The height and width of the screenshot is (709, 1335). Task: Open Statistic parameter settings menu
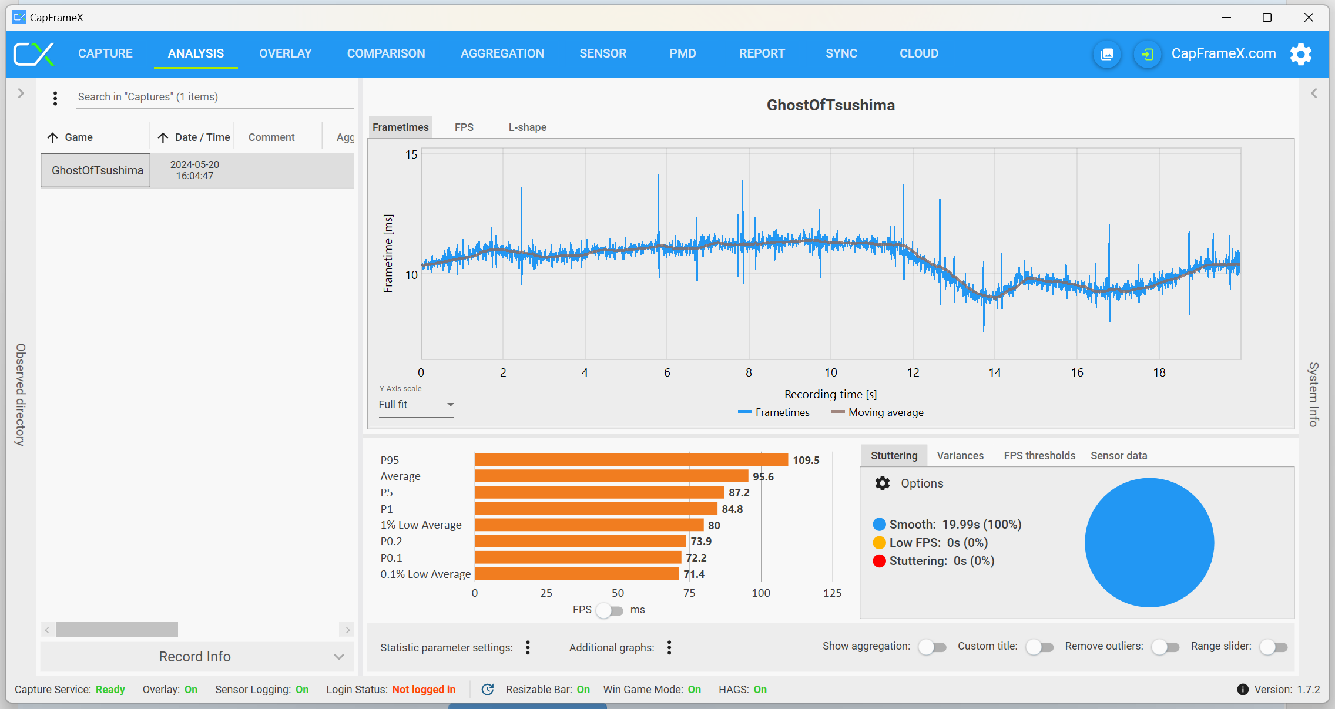(x=528, y=647)
